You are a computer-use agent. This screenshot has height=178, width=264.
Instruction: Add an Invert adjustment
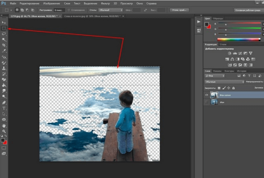(230, 65)
